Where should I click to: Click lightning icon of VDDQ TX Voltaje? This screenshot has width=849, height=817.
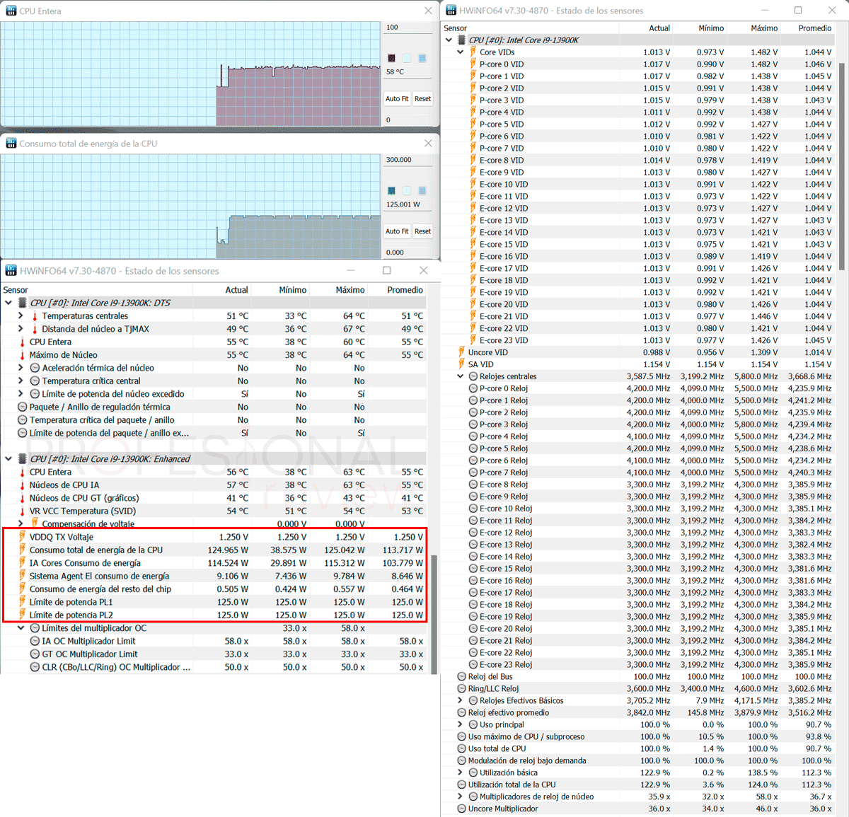pyautogui.click(x=23, y=537)
